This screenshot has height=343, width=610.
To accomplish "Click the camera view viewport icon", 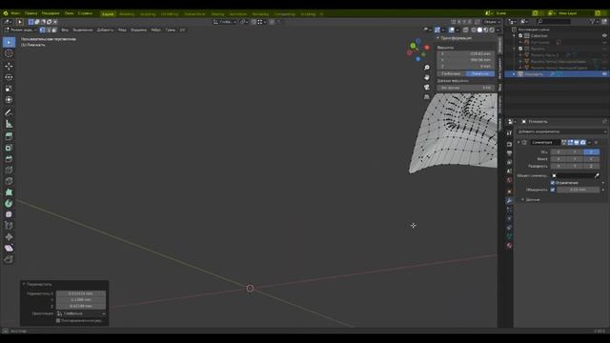I will tap(427, 87).
